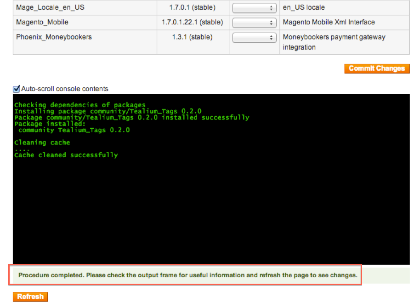The width and height of the screenshot is (414, 303).
Task: Open the Phoenix_Moneybookers action dropdown
Action: click(x=254, y=38)
